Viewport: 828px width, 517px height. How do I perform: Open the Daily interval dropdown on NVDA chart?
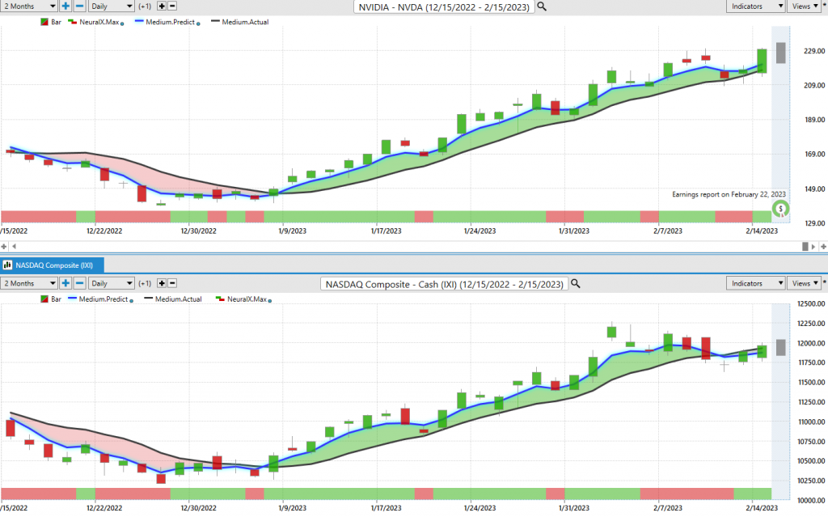(x=111, y=6)
